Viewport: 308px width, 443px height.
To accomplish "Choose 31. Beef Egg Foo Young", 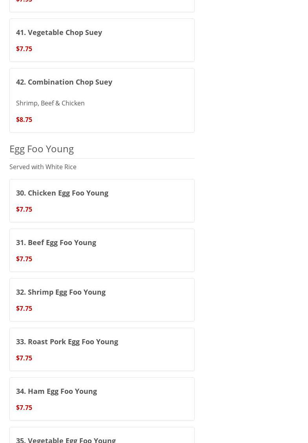I will pos(56,243).
